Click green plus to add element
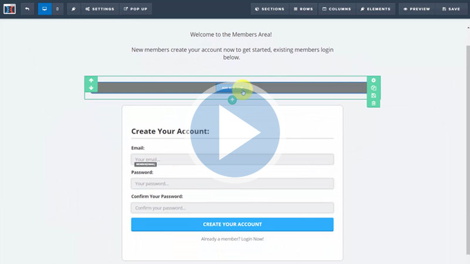Viewport: 470px width, 264px height. (232, 100)
